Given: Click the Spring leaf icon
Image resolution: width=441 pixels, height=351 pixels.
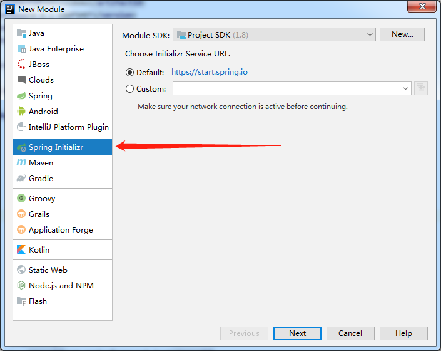Looking at the screenshot, I should (x=21, y=96).
